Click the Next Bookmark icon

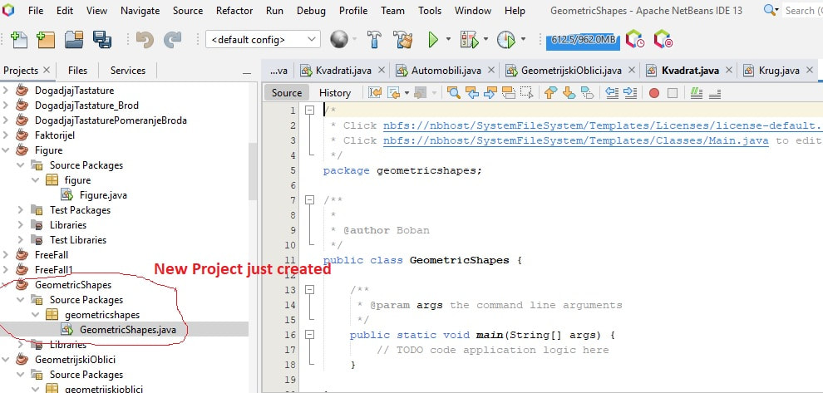pos(569,93)
